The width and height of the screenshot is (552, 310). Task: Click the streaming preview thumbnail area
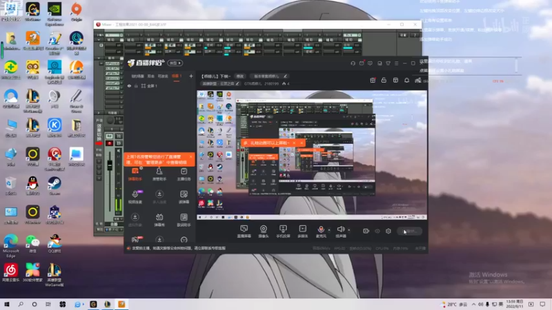pos(312,155)
